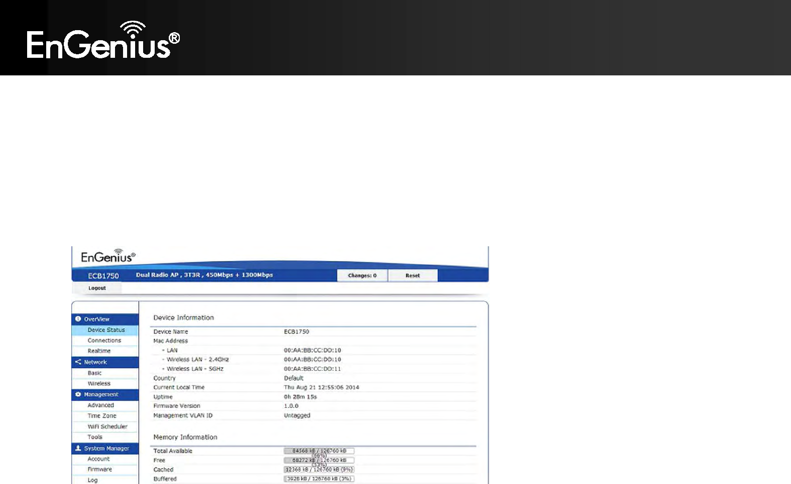Click the Cached memory progress bar
The height and width of the screenshot is (484, 791).
click(x=319, y=469)
